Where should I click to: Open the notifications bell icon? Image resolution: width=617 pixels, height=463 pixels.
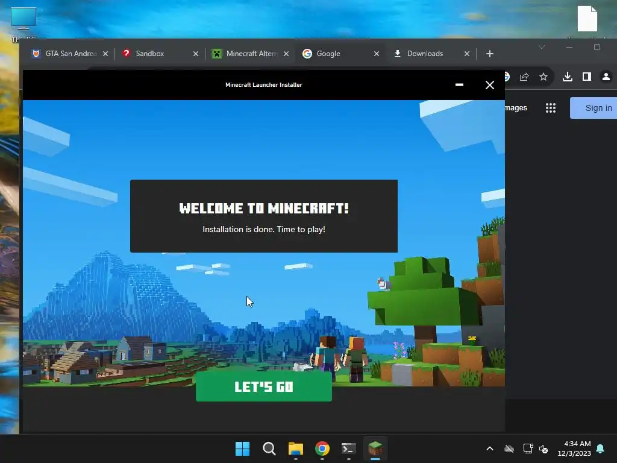(601, 449)
